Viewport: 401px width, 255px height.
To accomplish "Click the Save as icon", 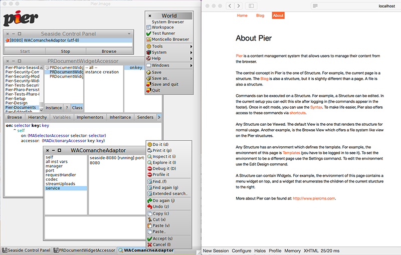I will coord(149,79).
